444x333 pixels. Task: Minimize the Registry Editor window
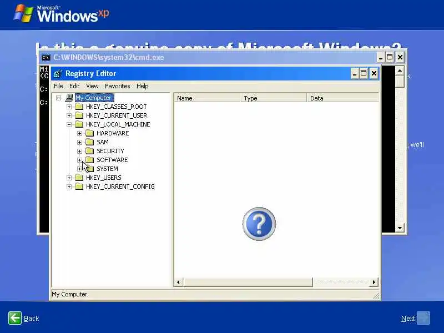point(355,74)
